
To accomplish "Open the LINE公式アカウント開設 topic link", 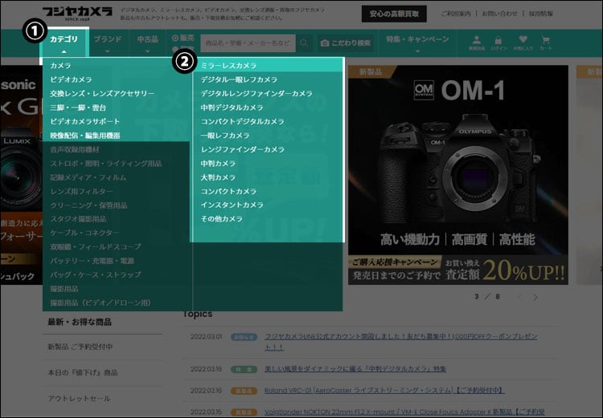I will pos(401,342).
